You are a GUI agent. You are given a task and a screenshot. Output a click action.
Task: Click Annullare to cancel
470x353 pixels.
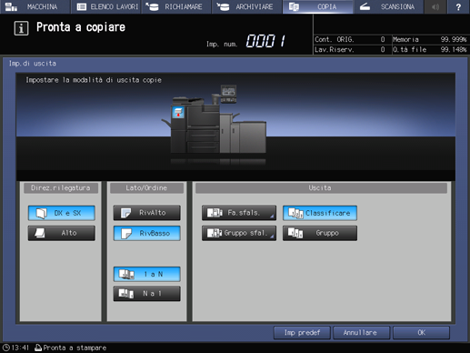[362, 333]
